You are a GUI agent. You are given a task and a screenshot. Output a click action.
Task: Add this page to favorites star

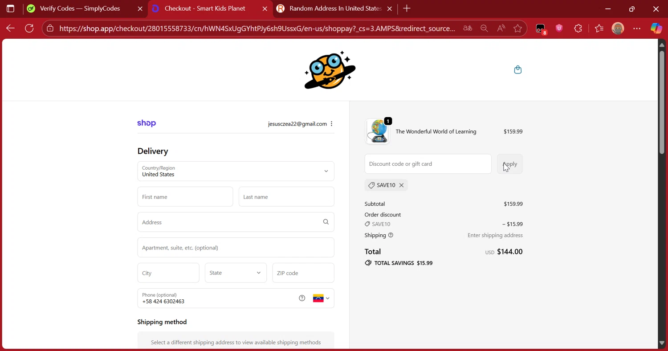click(517, 29)
